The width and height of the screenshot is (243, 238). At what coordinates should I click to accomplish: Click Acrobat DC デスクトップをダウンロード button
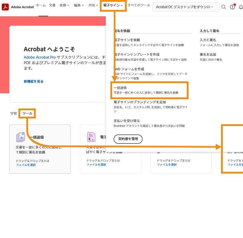(x=186, y=7)
